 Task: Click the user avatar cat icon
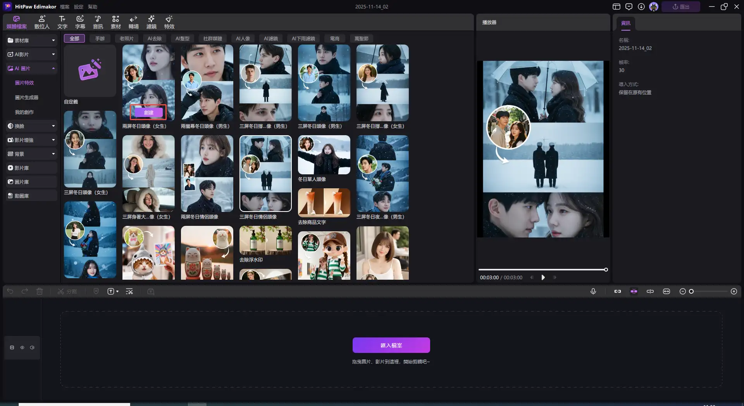(654, 7)
